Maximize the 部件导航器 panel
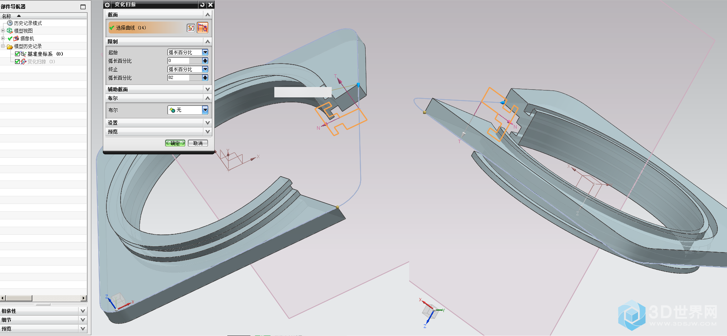Viewport: 727px width, 336px height. [x=83, y=7]
